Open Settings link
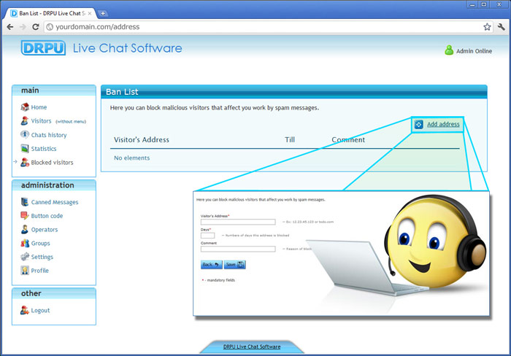This screenshot has width=511, height=356. [42, 257]
